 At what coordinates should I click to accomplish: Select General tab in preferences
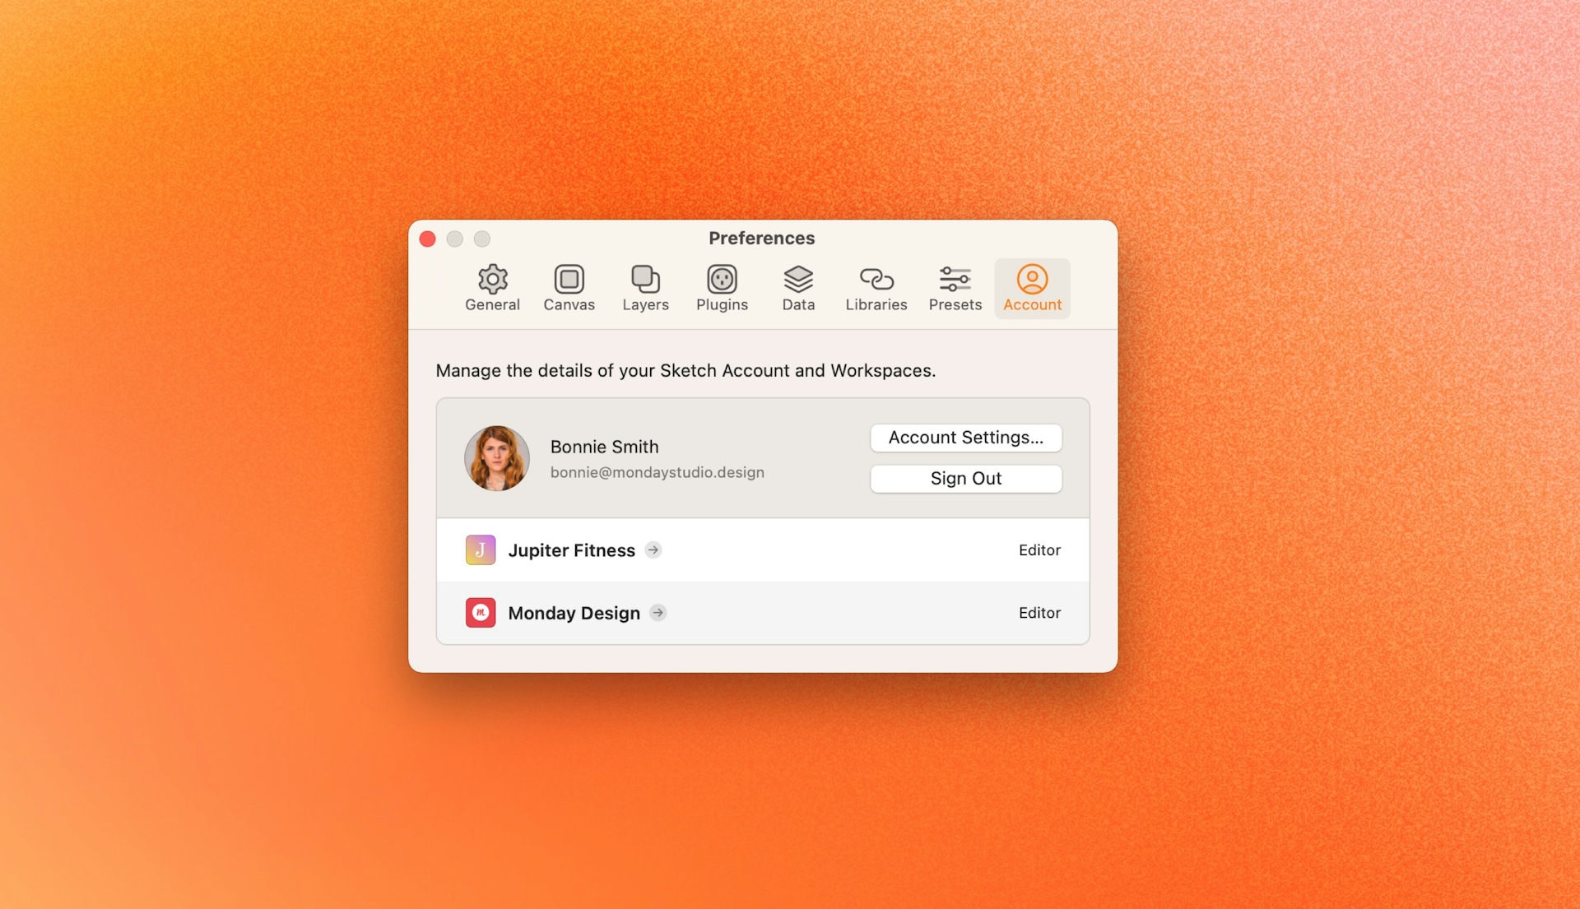(490, 286)
